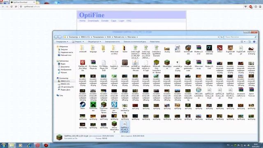
Task: Click the Новая папка button
Action: pyautogui.click(x=155, y=42)
